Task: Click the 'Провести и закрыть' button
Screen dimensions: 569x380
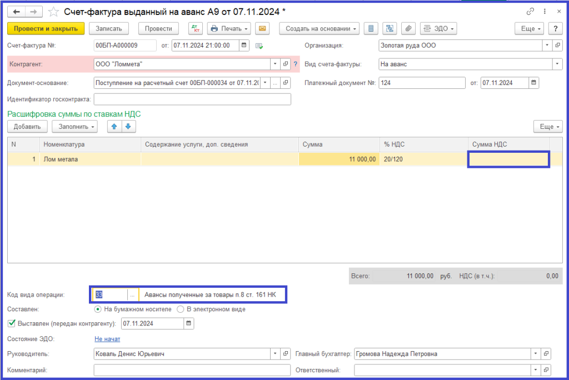Action: (x=46, y=28)
